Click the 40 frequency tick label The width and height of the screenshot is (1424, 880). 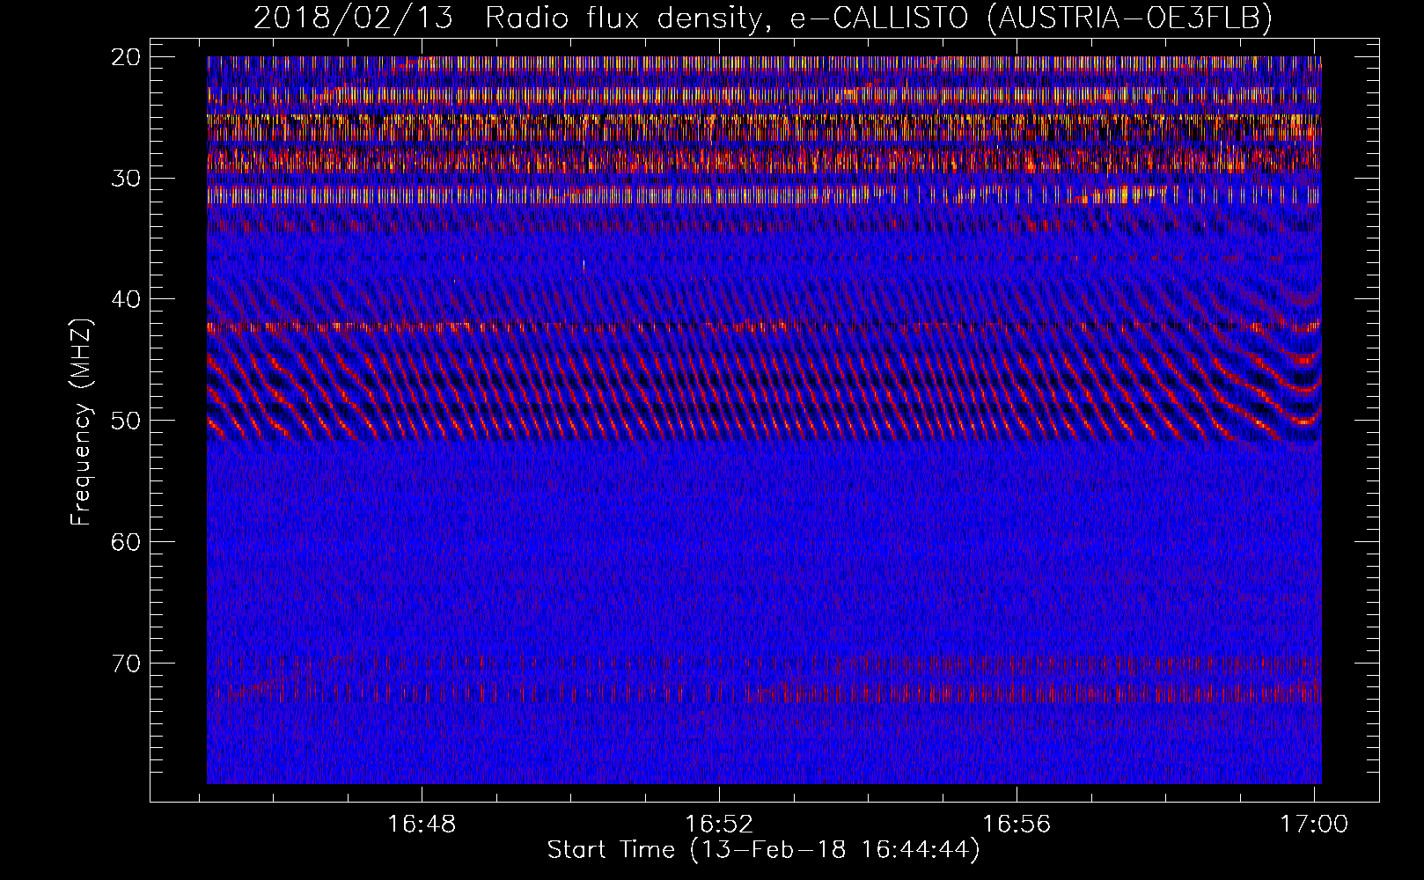pos(126,300)
